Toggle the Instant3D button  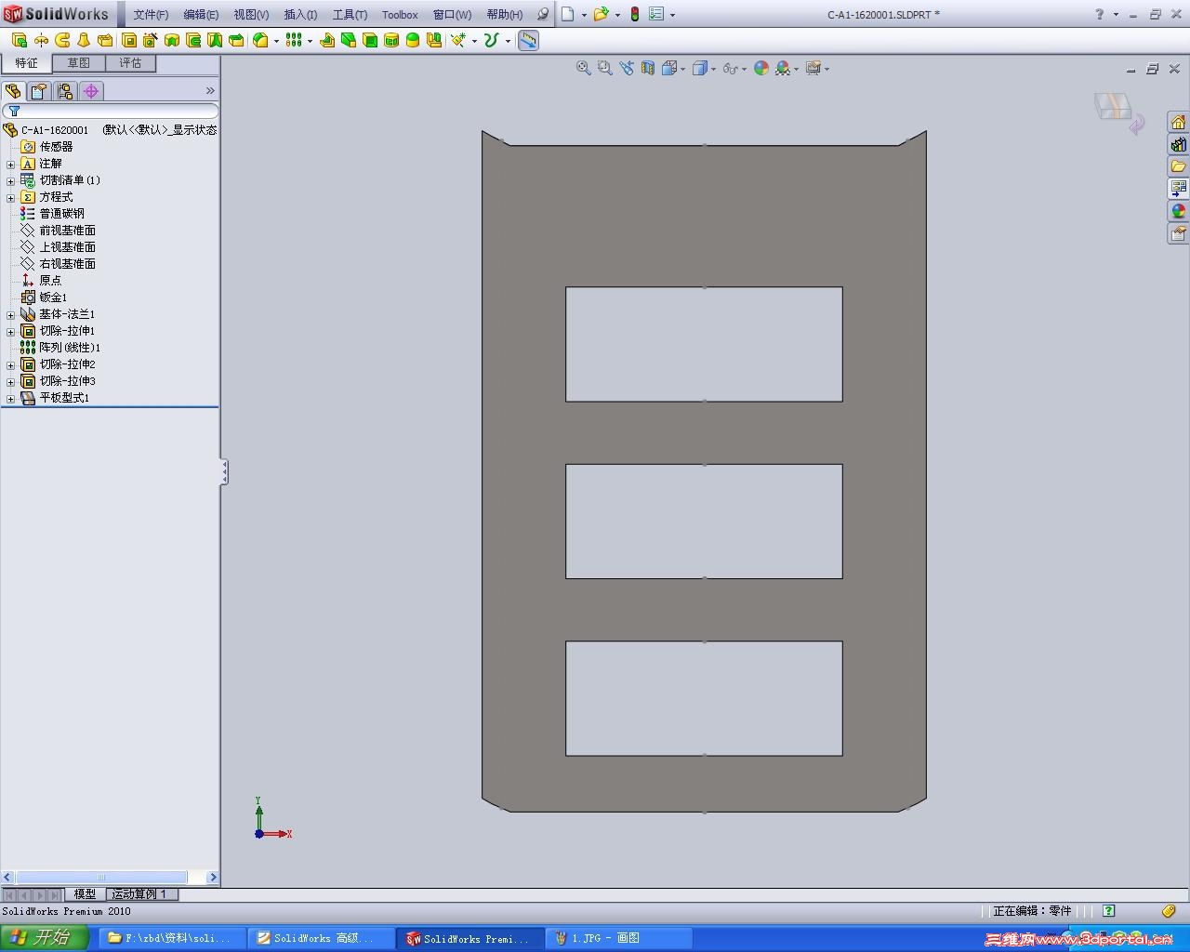[x=528, y=40]
